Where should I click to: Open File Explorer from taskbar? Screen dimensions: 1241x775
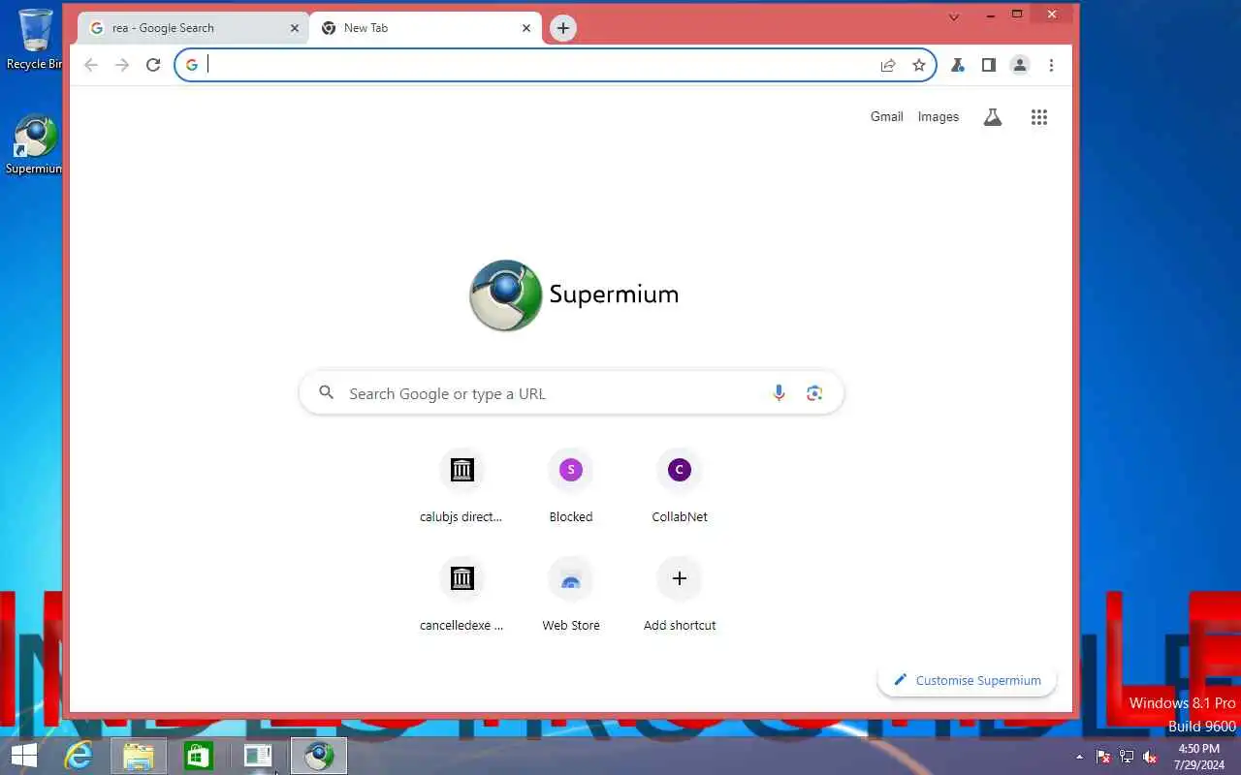(139, 756)
